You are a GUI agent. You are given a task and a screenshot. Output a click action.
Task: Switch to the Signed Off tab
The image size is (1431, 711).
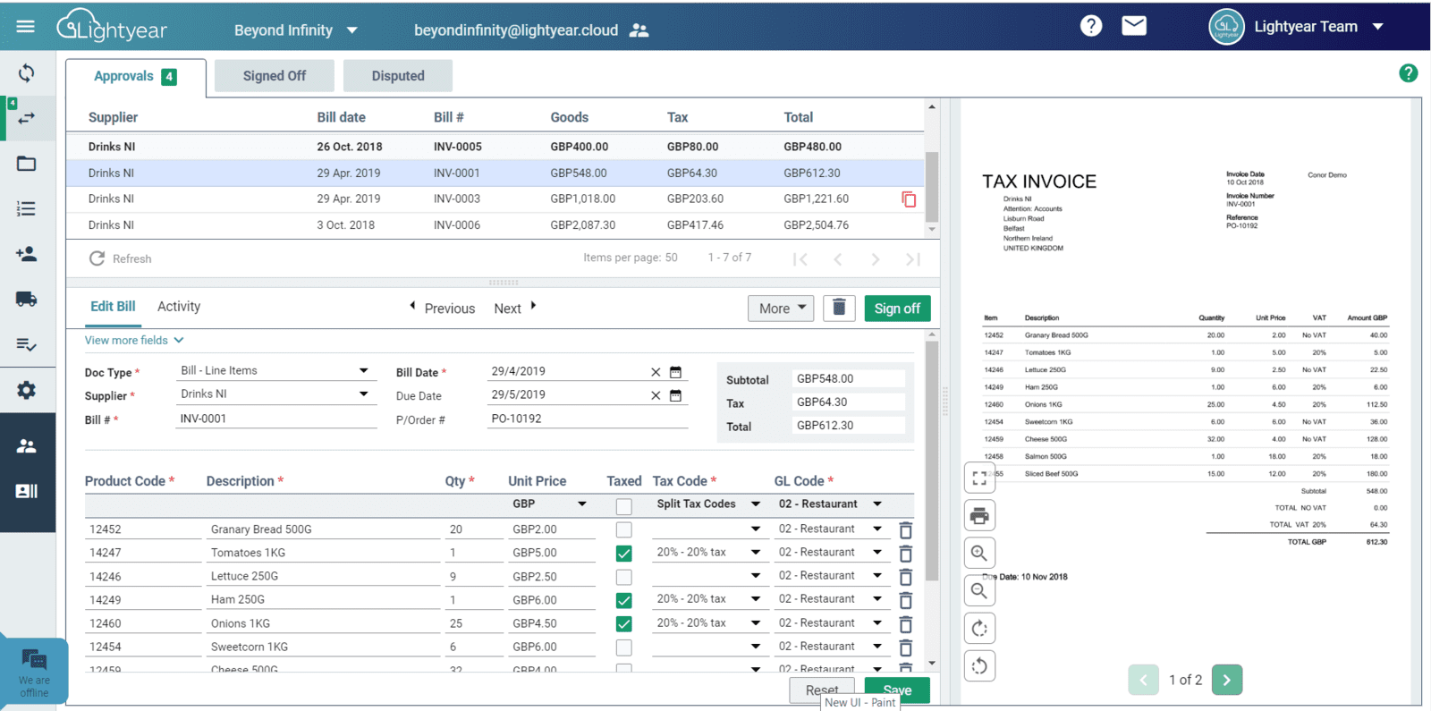[x=275, y=76]
